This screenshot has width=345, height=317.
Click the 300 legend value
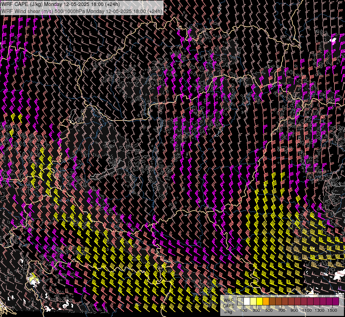(x=256, y=310)
